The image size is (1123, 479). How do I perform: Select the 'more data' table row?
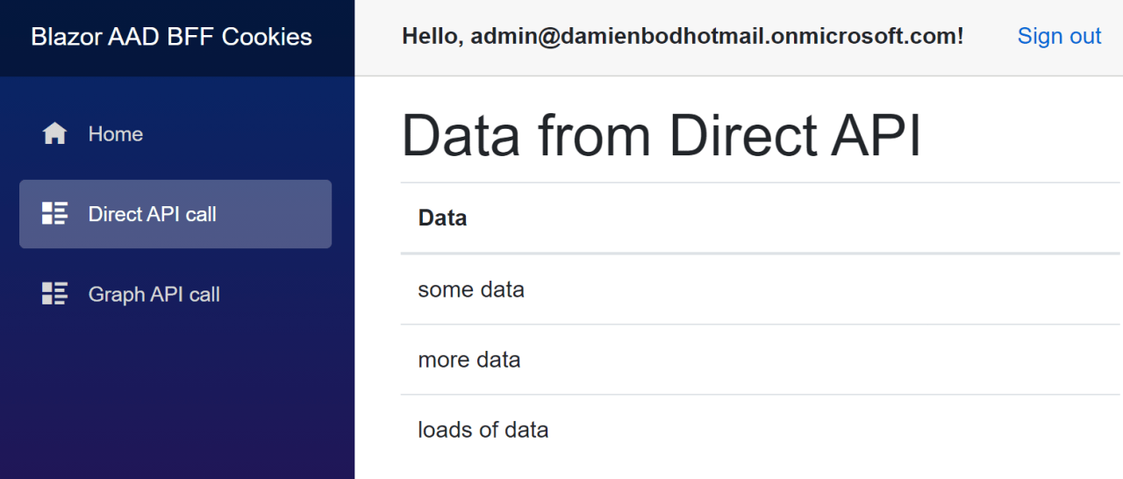pyautogui.click(x=469, y=360)
